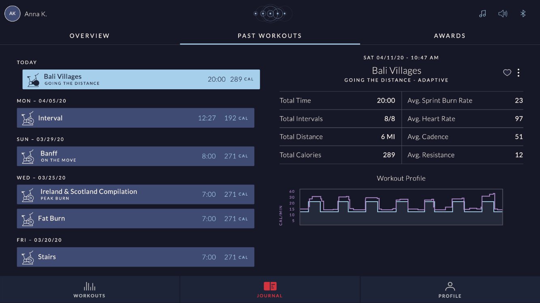The width and height of the screenshot is (540, 303).
Task: Open the three-dot workout options menu
Action: click(518, 73)
